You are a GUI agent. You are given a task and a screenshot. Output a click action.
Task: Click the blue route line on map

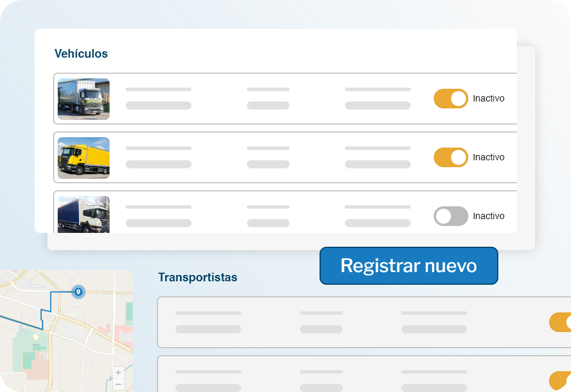tap(50, 302)
